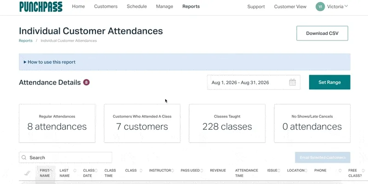The height and width of the screenshot is (184, 368).
Task: Open the Customers menu item
Action: click(x=106, y=6)
